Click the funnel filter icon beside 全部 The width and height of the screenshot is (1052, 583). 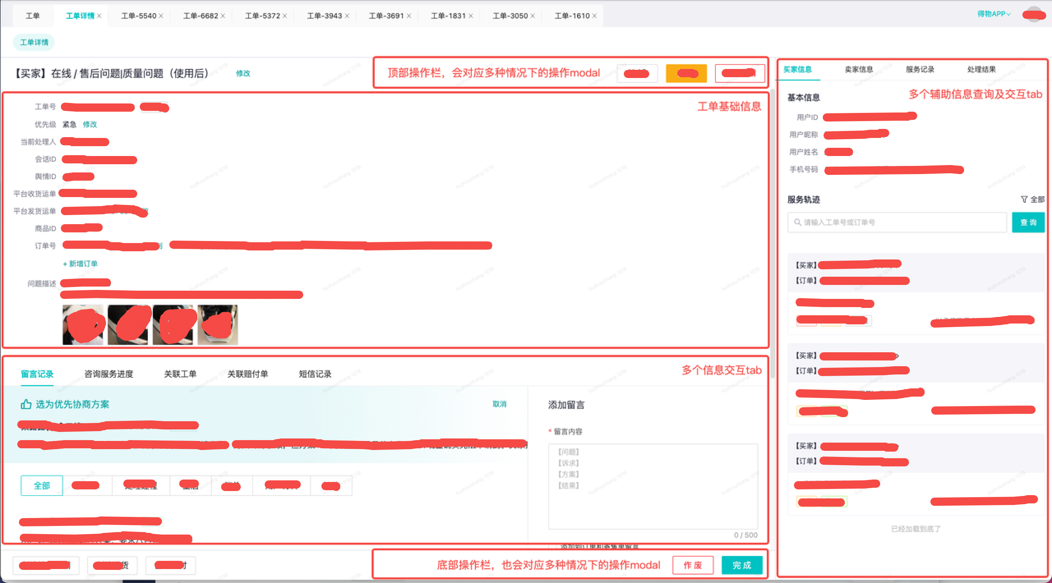(1024, 199)
